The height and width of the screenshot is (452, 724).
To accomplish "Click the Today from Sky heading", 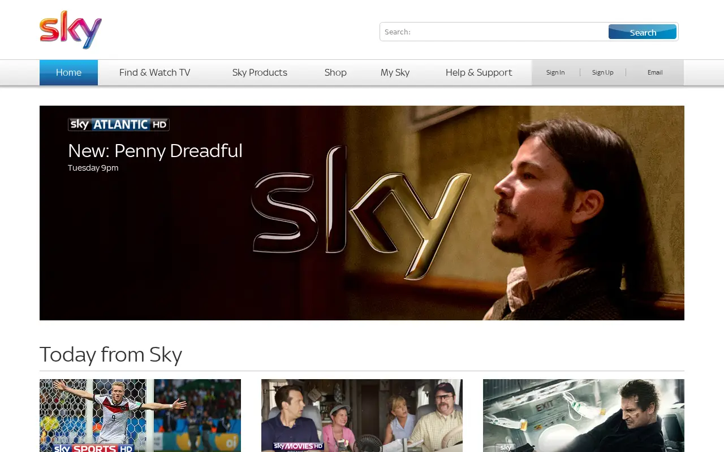I will [x=111, y=354].
